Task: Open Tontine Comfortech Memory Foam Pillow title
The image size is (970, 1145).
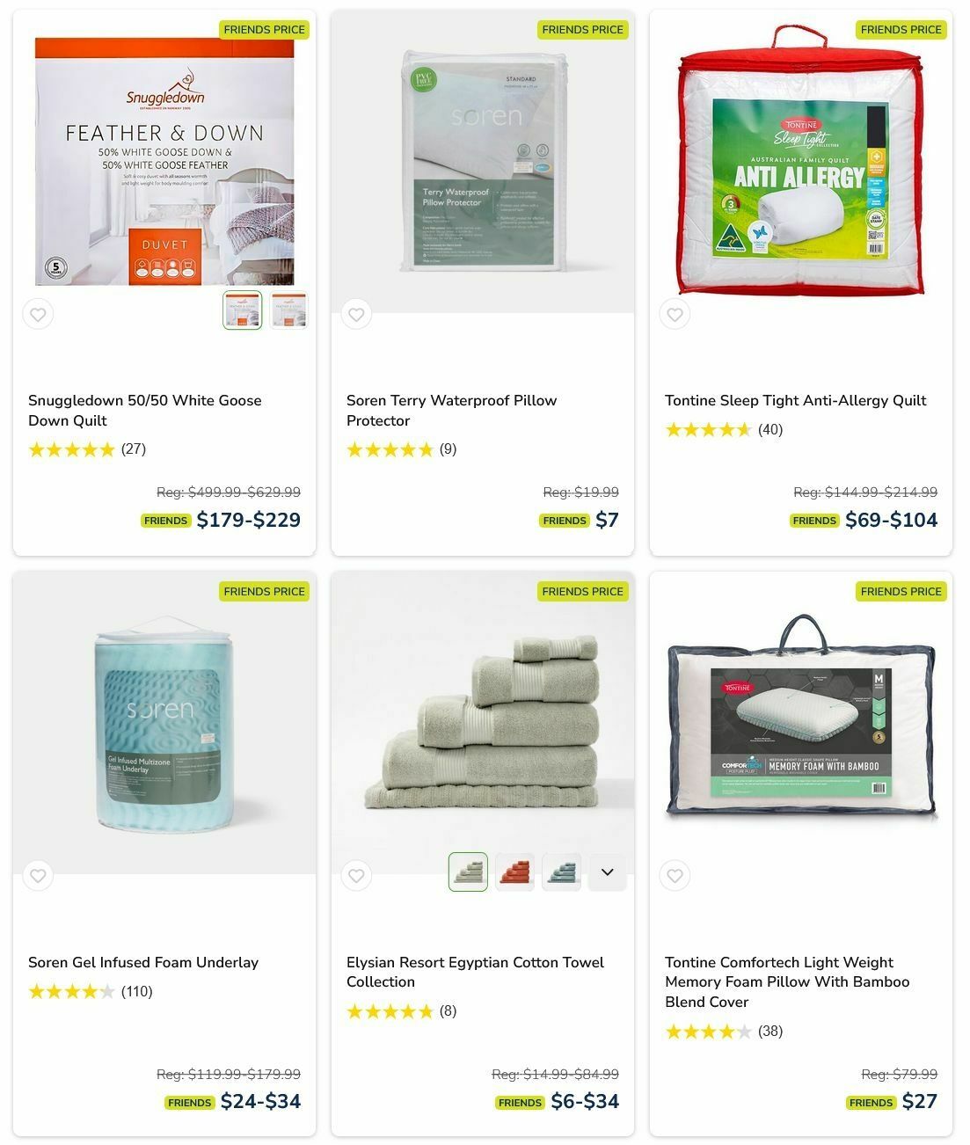Action: click(787, 982)
